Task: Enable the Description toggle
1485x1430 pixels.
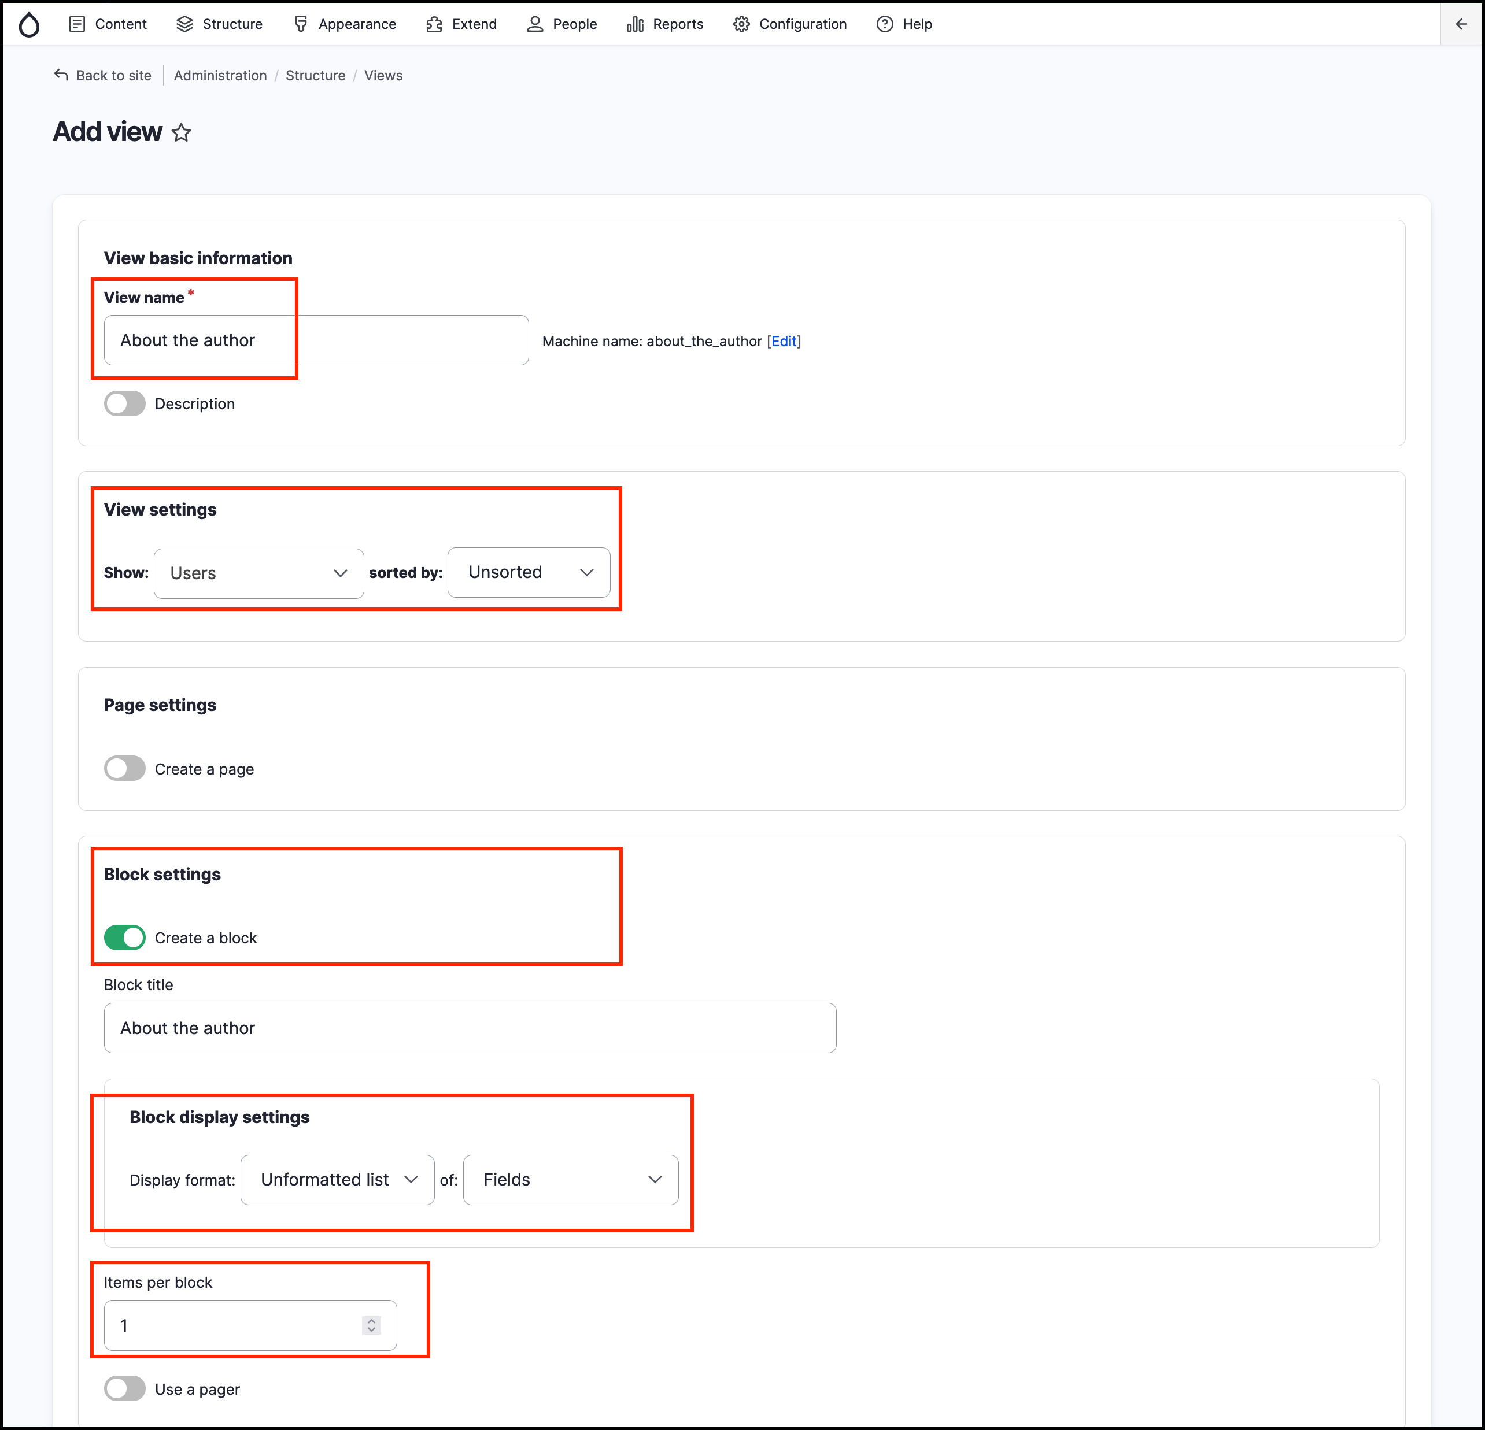Action: pyautogui.click(x=125, y=403)
